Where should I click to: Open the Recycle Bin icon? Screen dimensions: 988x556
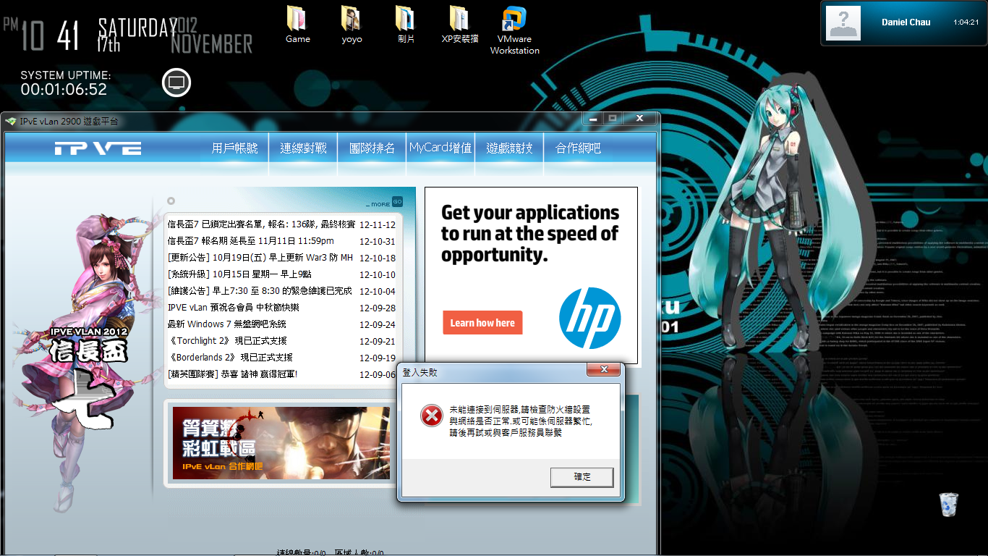click(x=948, y=505)
